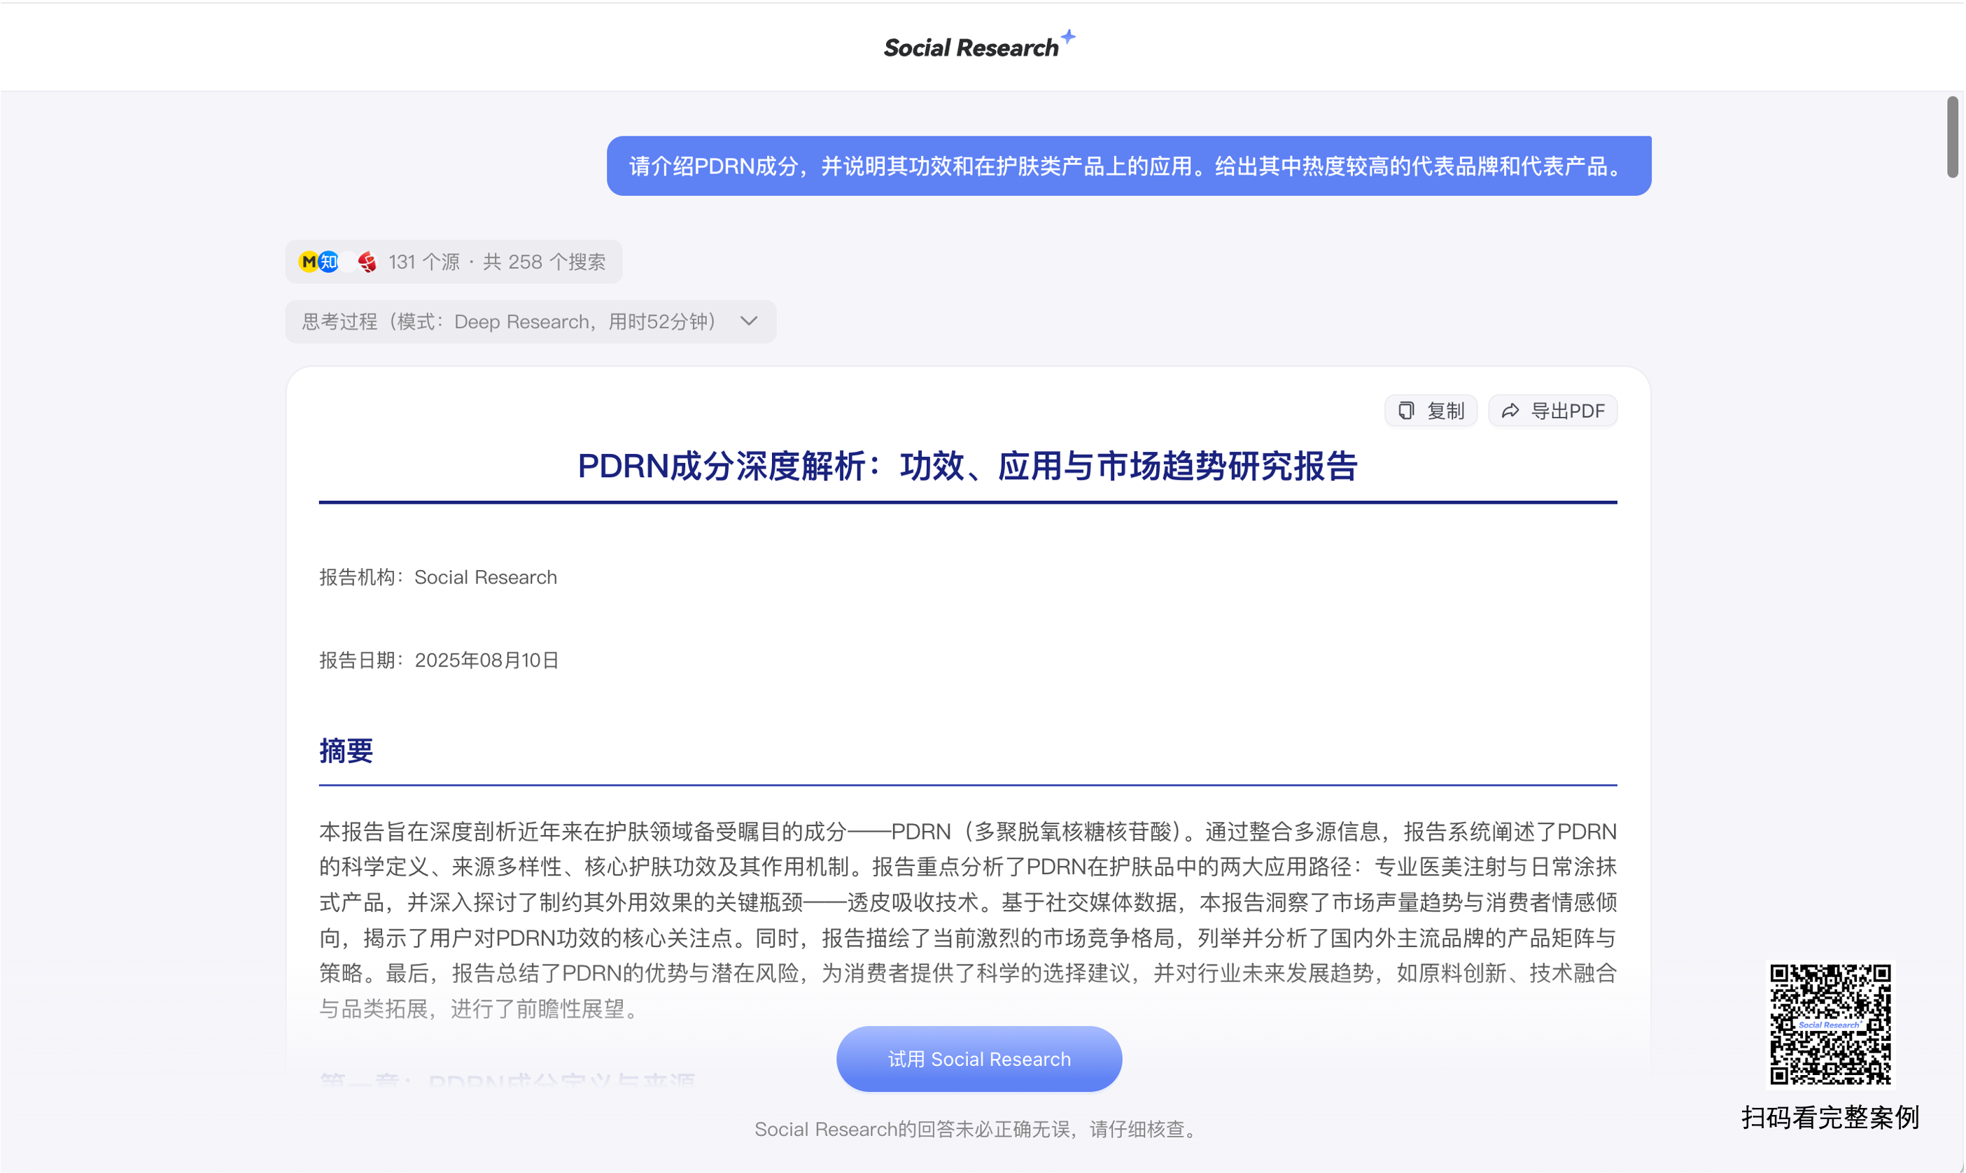Image resolution: width=1966 pixels, height=1173 pixels.
Task: Click the QR code image
Action: coord(1830,1025)
